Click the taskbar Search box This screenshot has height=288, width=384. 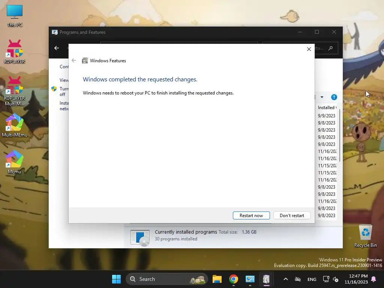[167, 279]
